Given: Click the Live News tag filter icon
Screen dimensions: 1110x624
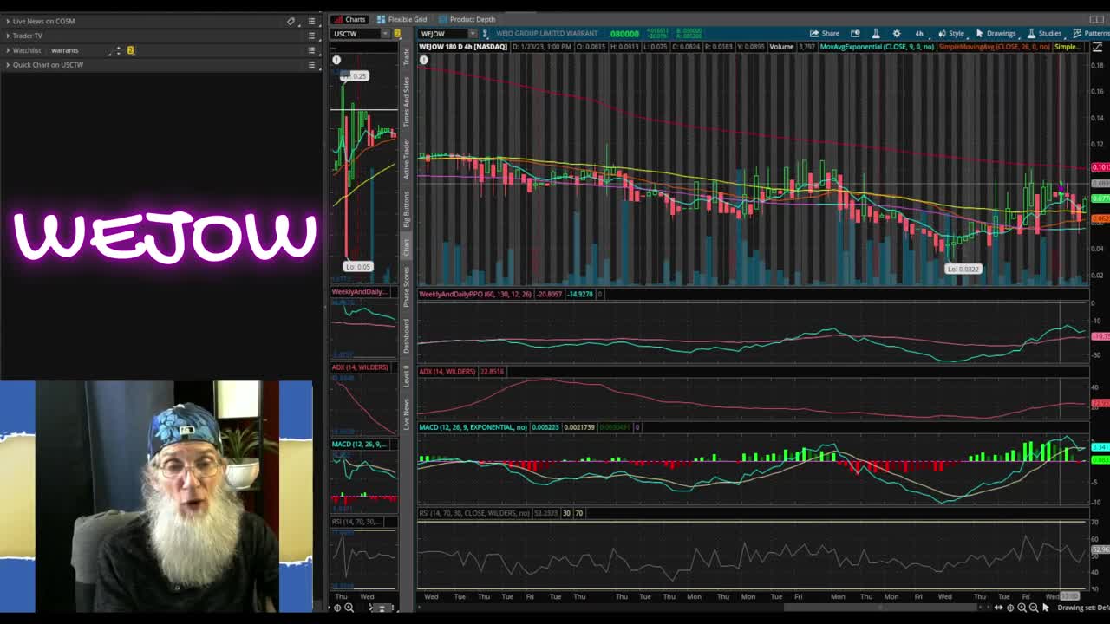Looking at the screenshot, I should (291, 21).
